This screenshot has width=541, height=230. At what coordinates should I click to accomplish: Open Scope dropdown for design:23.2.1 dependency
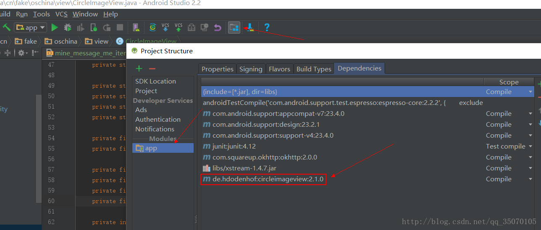tap(530, 125)
